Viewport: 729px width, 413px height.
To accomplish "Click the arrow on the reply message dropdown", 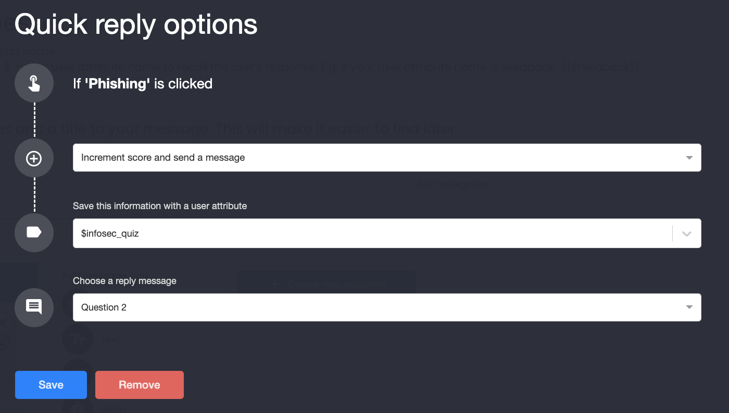I will [x=689, y=307].
